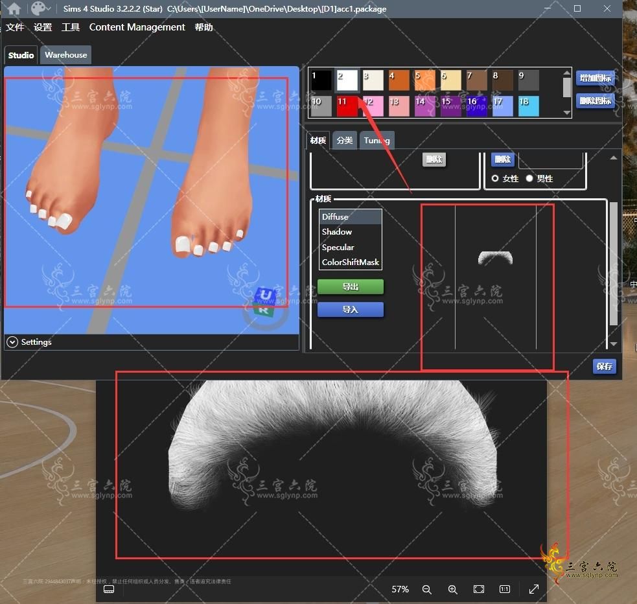Click the Home icon in title bar
637x604 pixels.
(14, 8)
